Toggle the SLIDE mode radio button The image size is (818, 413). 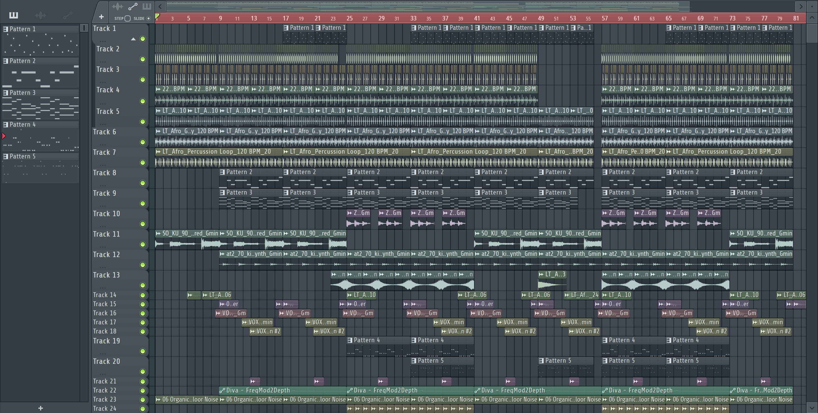point(148,18)
